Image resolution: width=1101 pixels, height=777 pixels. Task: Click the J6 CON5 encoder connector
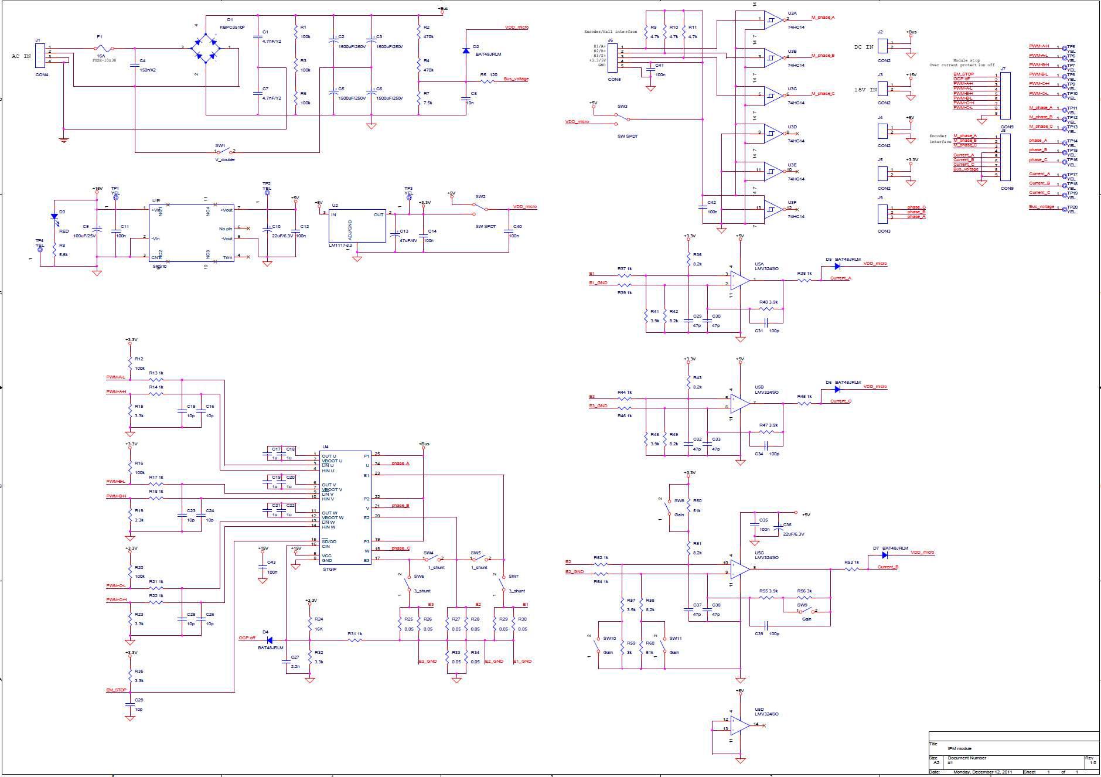(x=613, y=57)
